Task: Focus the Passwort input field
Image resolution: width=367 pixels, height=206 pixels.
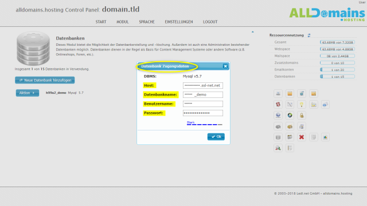Action: [x=203, y=113]
